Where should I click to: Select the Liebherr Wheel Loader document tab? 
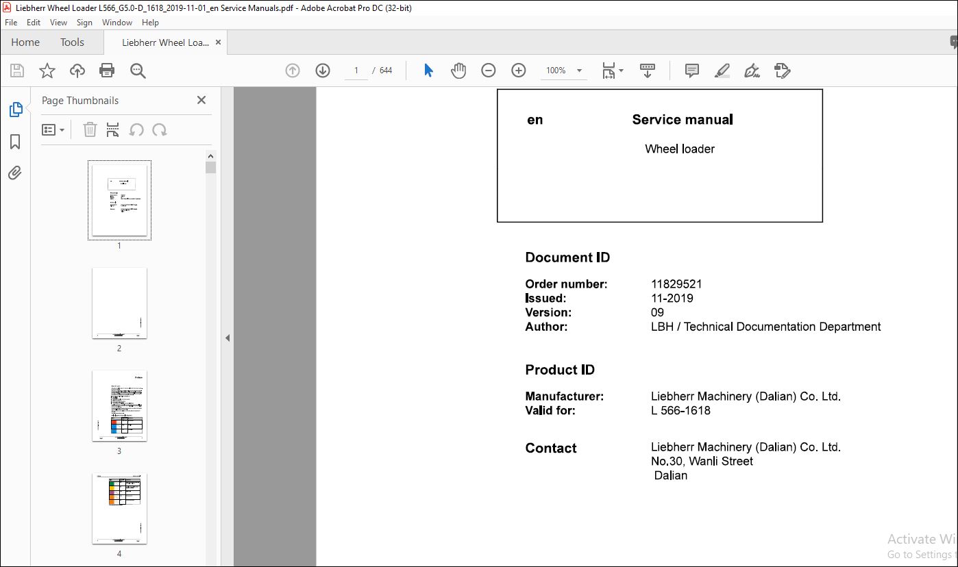click(165, 42)
